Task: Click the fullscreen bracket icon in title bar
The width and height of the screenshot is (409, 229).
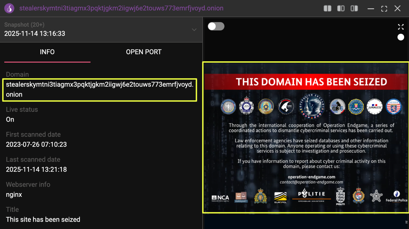Action: click(384, 9)
